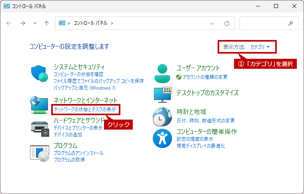304x194 pixels.
Task: Expand the address bar history dropdown
Action: point(212,24)
